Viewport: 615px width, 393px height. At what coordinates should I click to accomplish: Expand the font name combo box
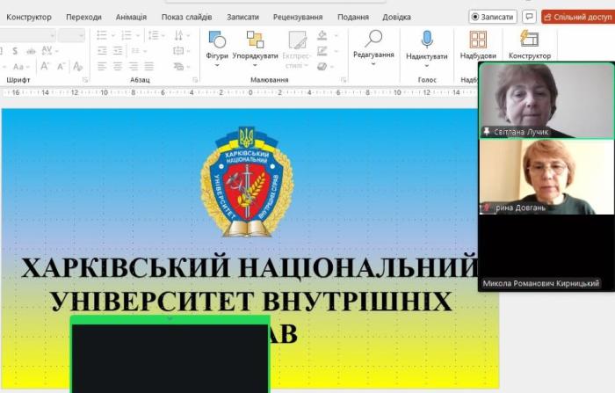[52, 36]
